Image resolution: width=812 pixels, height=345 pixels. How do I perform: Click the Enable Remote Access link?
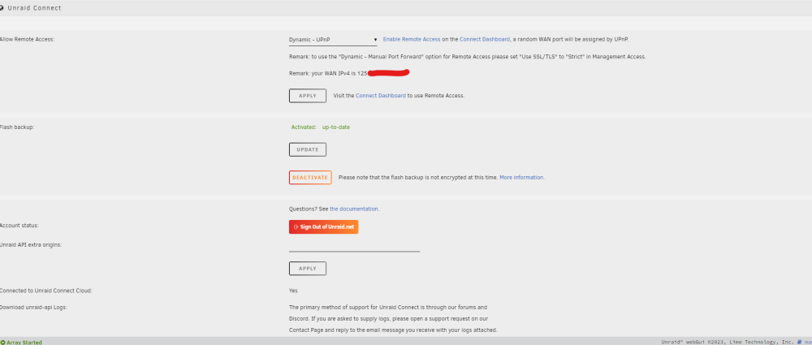click(412, 39)
